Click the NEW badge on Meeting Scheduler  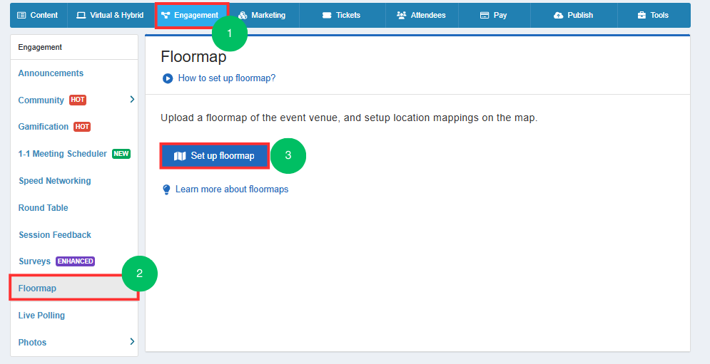[121, 154]
